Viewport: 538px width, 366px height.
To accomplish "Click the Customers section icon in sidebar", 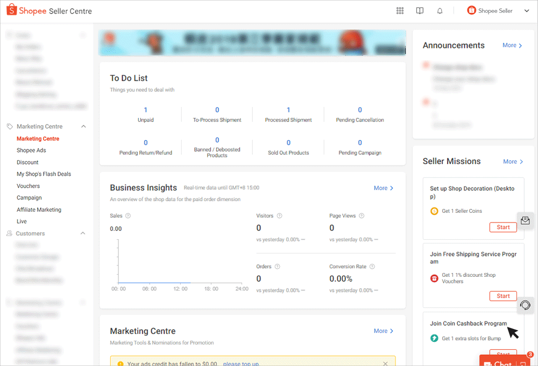I will [x=8, y=233].
